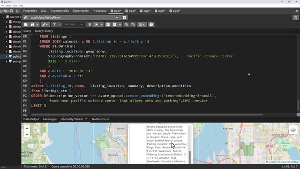
Task: Select the active underlined pgai* tab
Action: click(116, 11)
